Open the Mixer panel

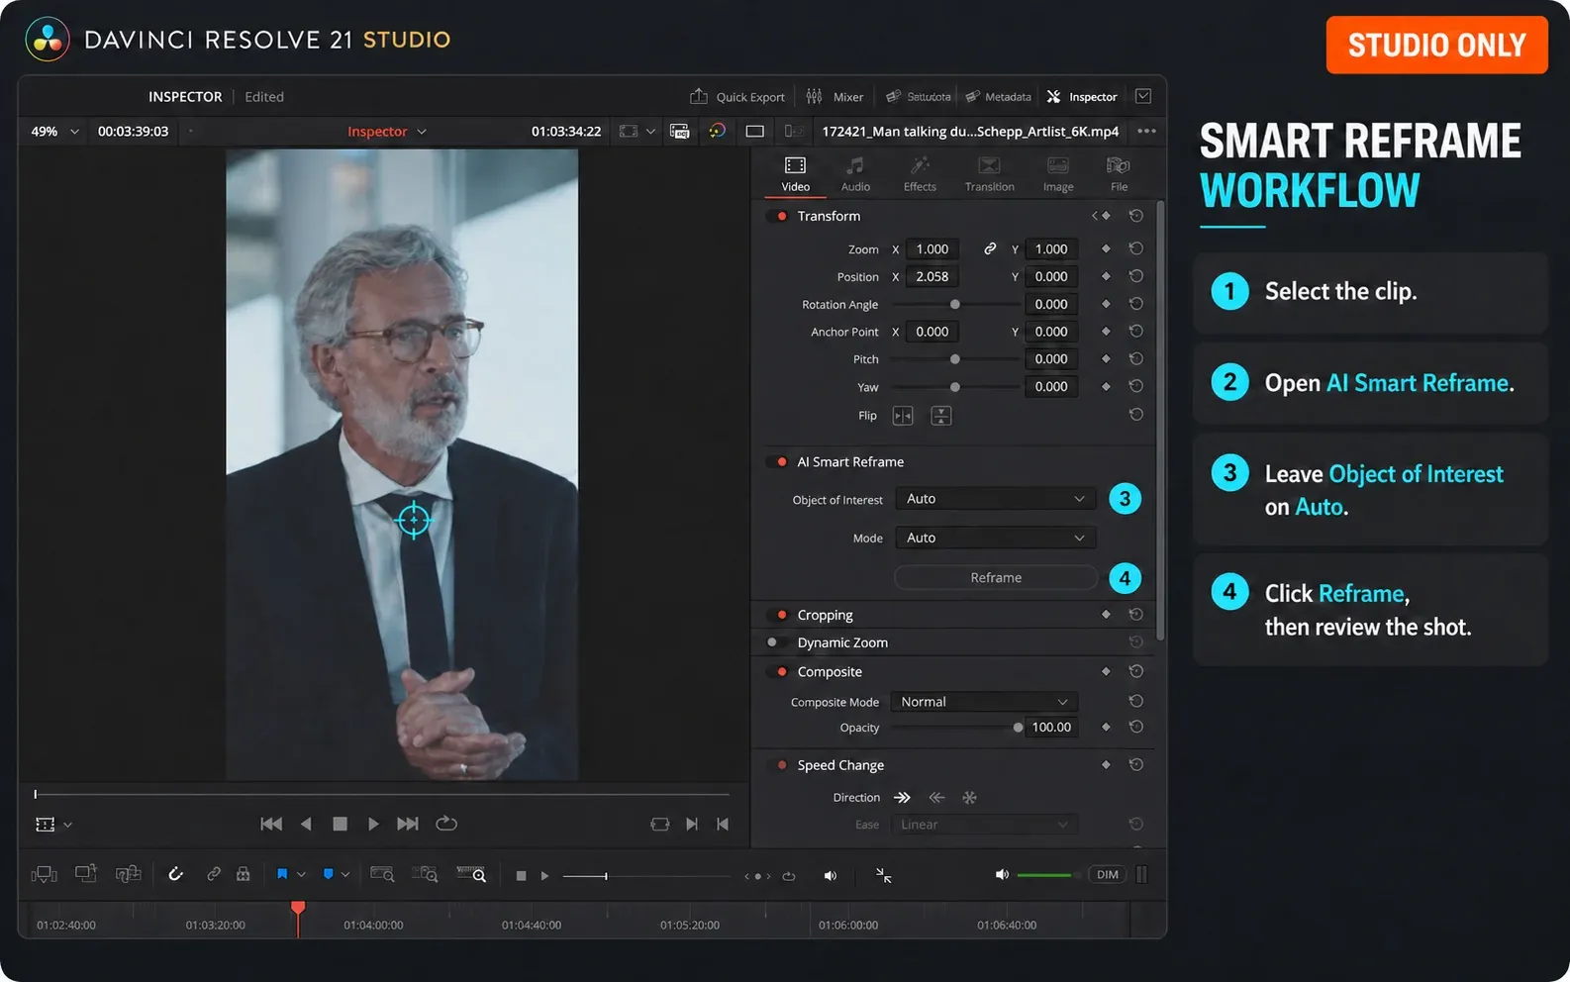pyautogui.click(x=834, y=97)
